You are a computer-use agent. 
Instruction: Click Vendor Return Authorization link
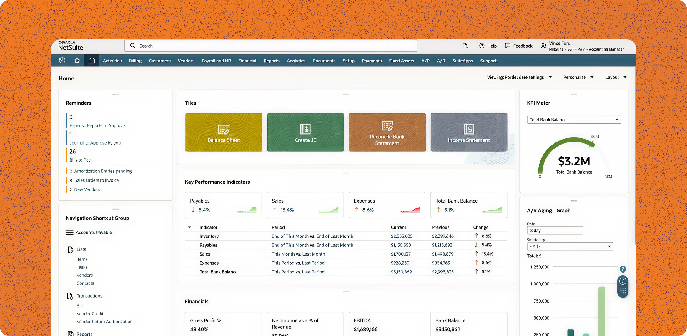pyautogui.click(x=104, y=322)
